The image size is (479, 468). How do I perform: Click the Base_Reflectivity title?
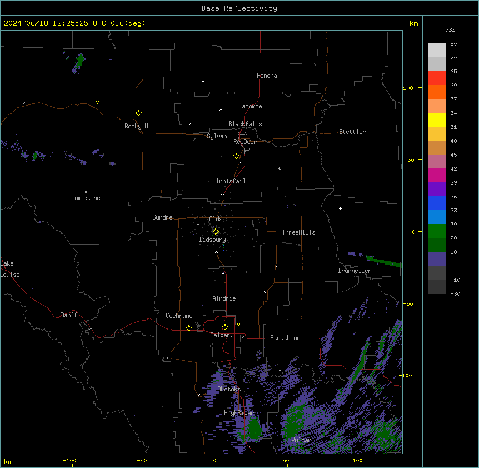tap(239, 8)
